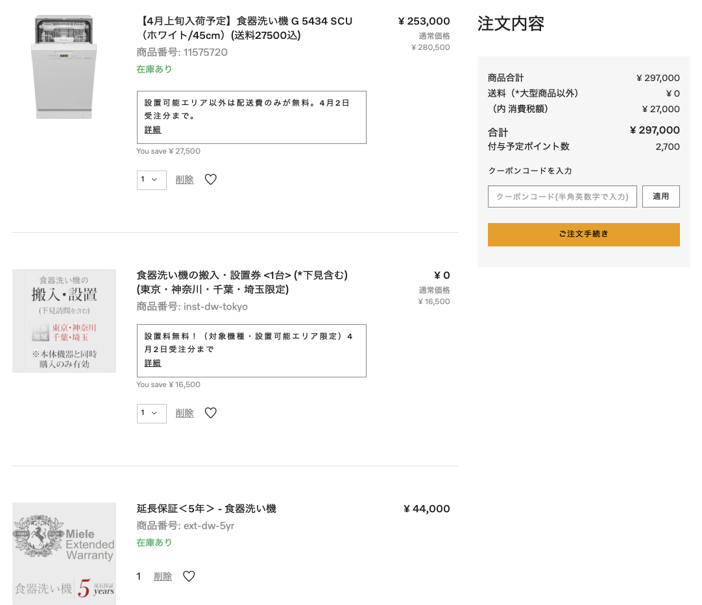View 詳細 for free installation promotion
This screenshot has width=702, height=605.
152,363
